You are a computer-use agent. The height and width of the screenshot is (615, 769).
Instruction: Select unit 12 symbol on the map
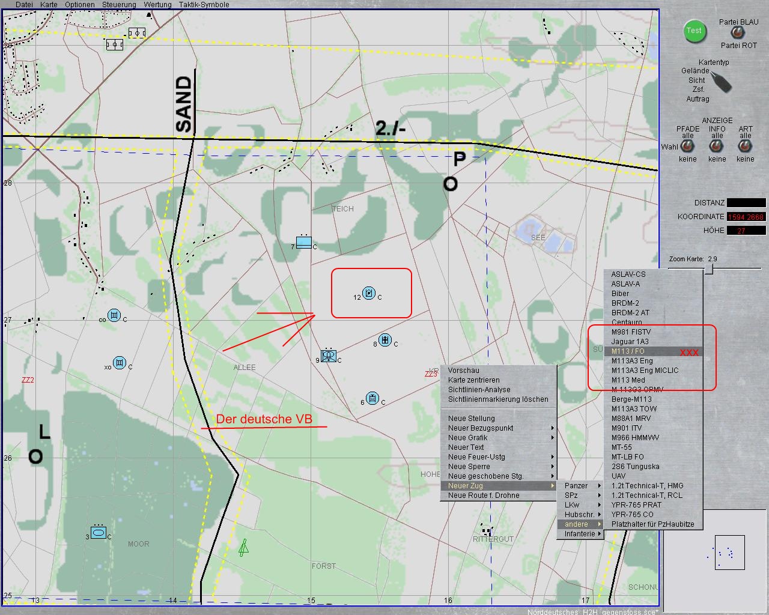[x=369, y=294]
